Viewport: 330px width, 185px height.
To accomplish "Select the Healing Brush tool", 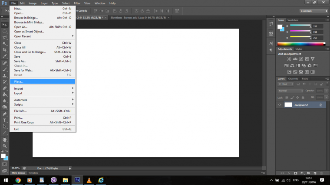I will coord(5,63).
